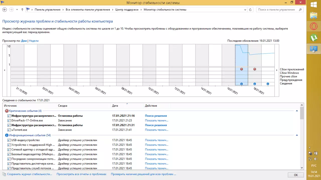Select USB-видеоустройство event row
321x180 pixels.
(x=151, y=140)
